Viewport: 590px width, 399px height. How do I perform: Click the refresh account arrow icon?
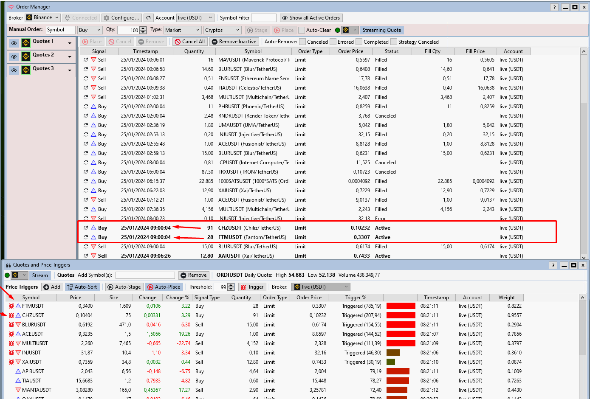[x=148, y=18]
